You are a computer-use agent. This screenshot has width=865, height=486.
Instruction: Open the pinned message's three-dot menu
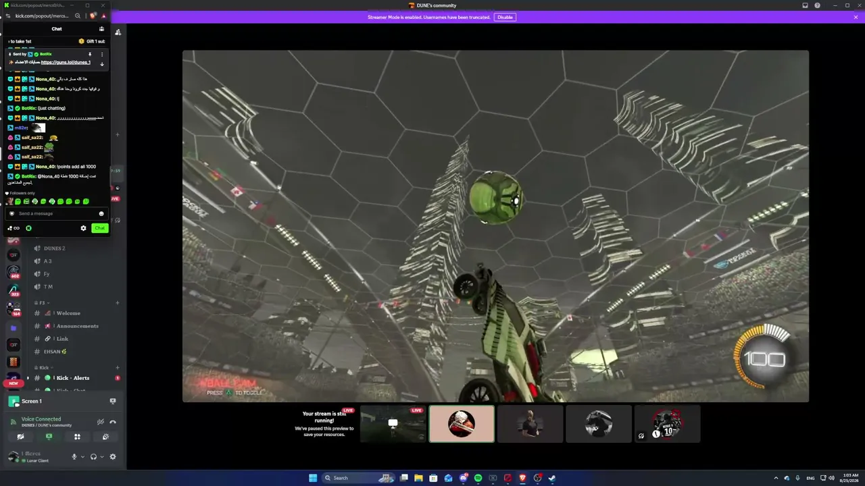pos(102,54)
